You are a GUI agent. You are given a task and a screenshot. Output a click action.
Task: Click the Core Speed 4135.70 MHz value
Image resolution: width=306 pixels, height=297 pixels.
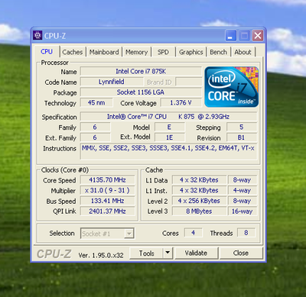(x=107, y=180)
